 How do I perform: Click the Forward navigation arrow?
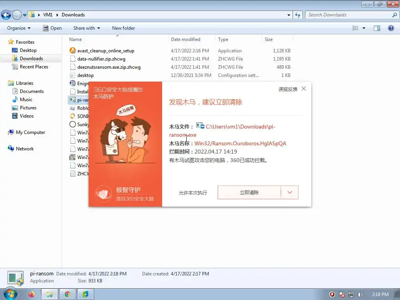17,15
